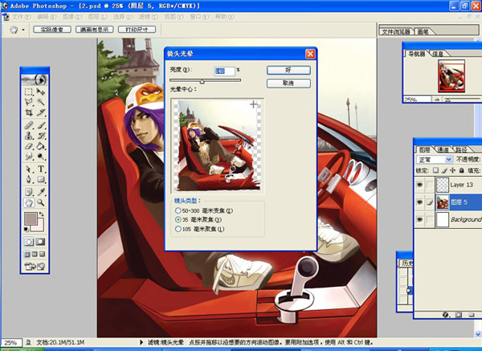
Task: Click the 亮度 brightness slider handle
Action: pyautogui.click(x=202, y=81)
